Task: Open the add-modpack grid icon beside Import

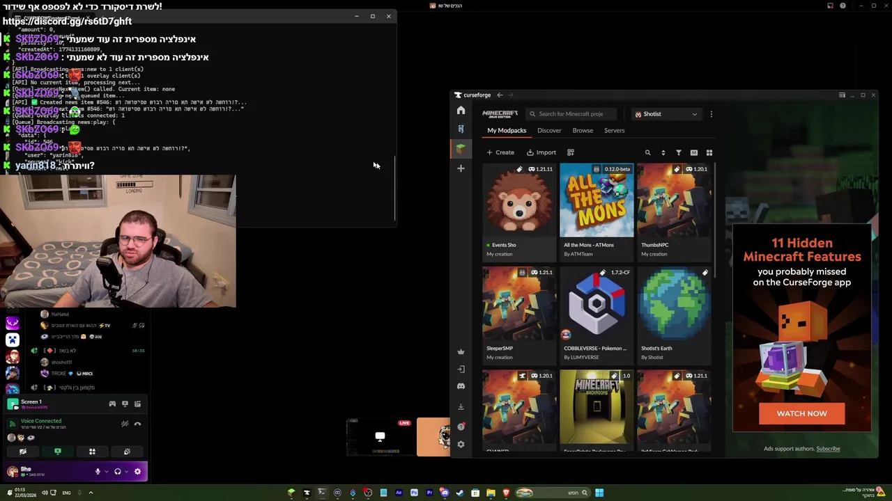Action: pos(570,152)
